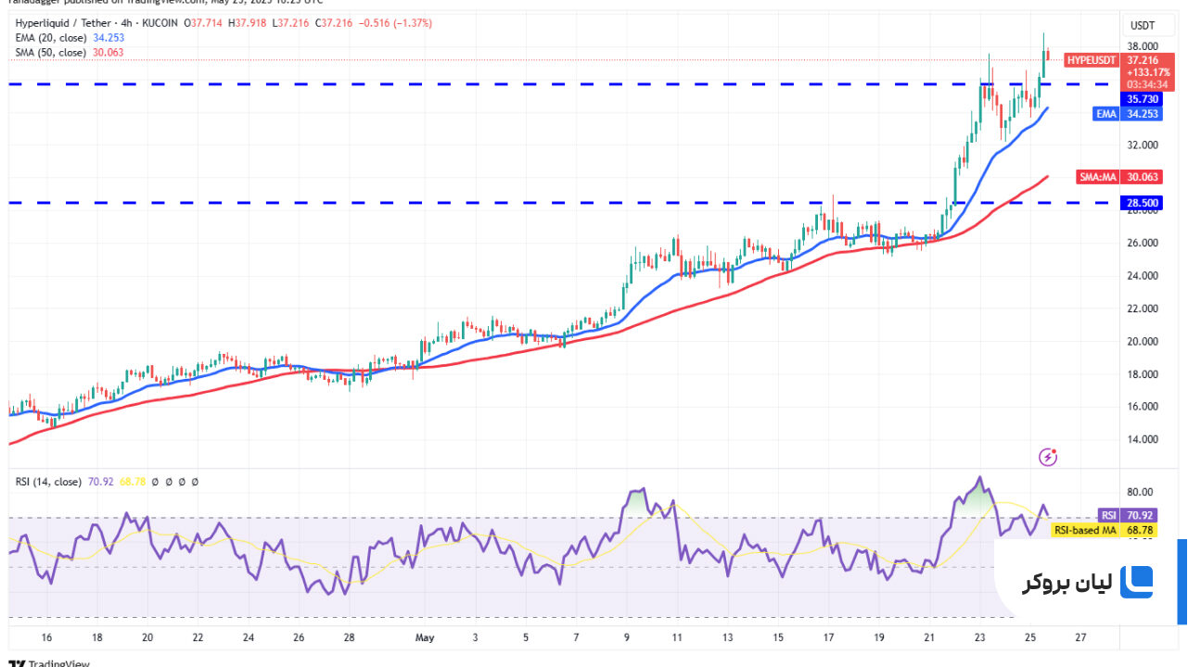Image resolution: width=1188 pixels, height=667 pixels.
Task: Select the RSI (14, close) indicator legend
Action: pyautogui.click(x=48, y=482)
